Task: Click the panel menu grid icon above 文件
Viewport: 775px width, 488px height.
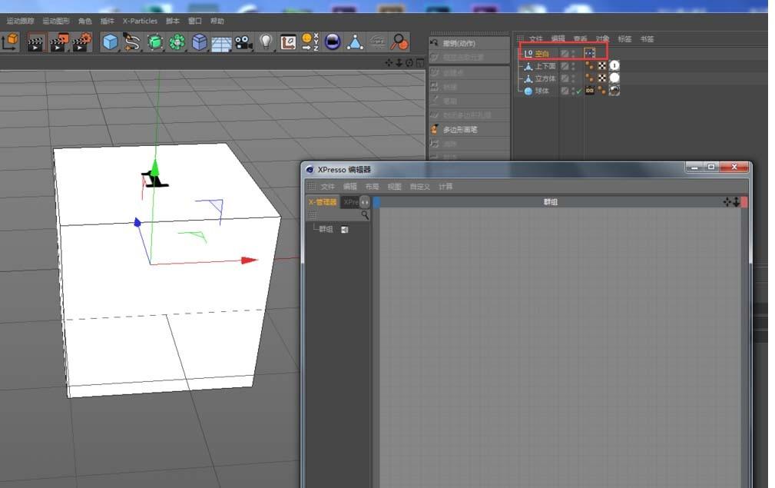Action: (x=519, y=38)
